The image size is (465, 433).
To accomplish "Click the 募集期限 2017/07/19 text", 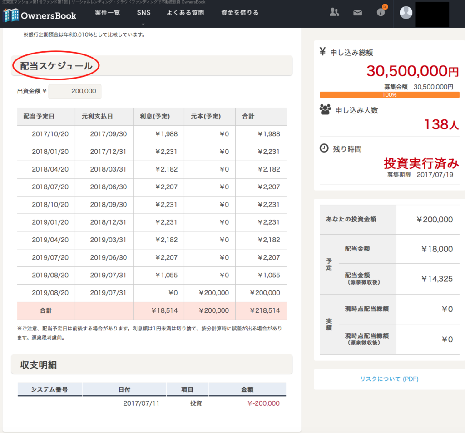I will (420, 175).
